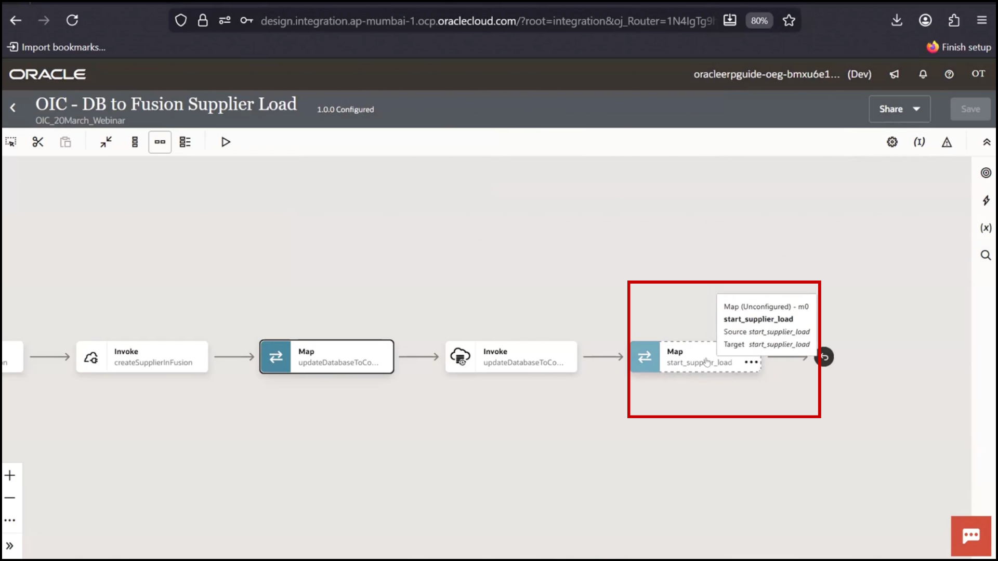Click the browser URL address field
The height and width of the screenshot is (561, 998).
[x=487, y=21]
